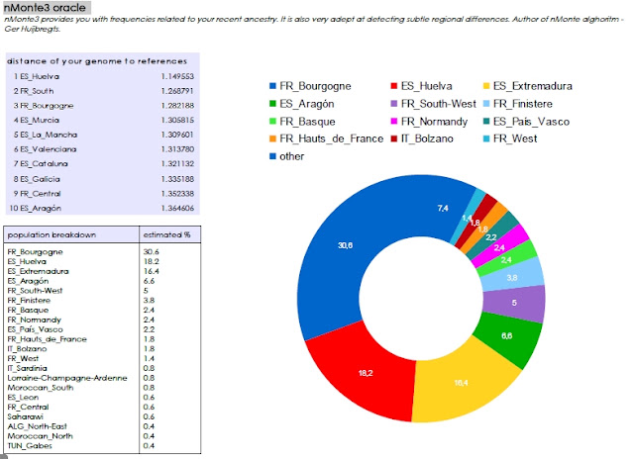Click the IT_Bolzano legend entry
Image resolution: width=634 pixels, height=459 pixels.
[422, 138]
